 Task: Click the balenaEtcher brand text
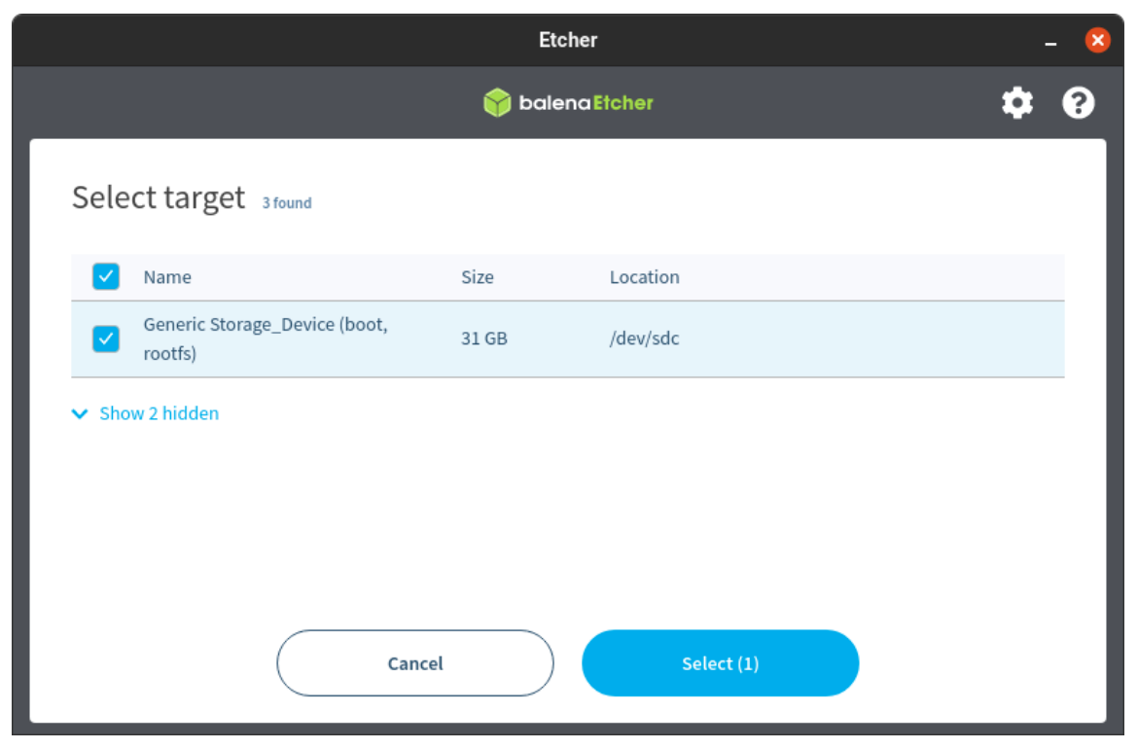(x=586, y=102)
